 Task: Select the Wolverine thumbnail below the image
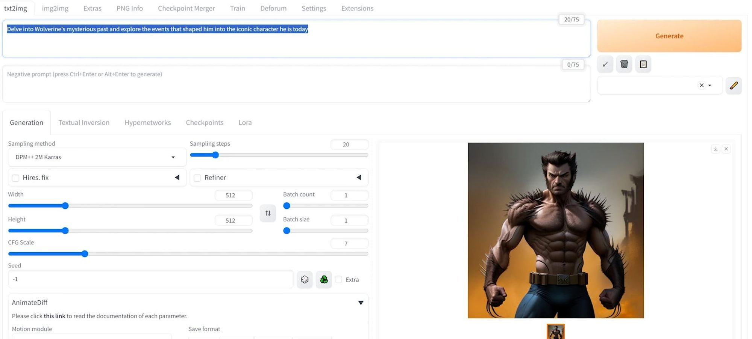[556, 331]
